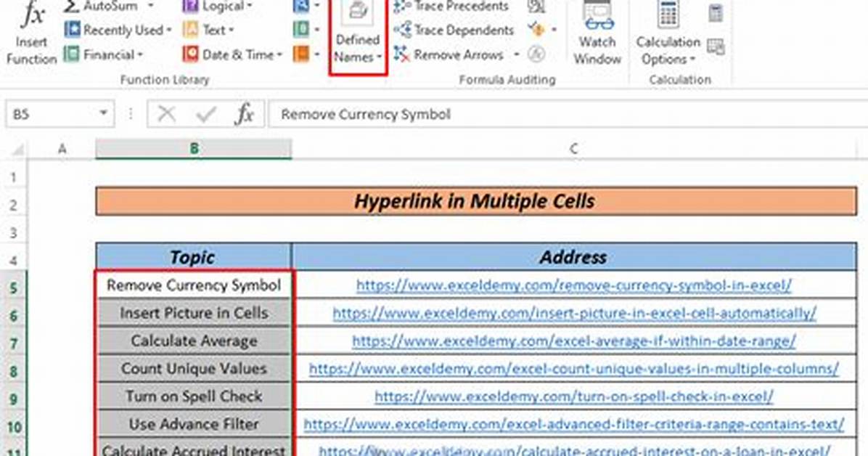
Task: Select column C header
Action: click(574, 149)
